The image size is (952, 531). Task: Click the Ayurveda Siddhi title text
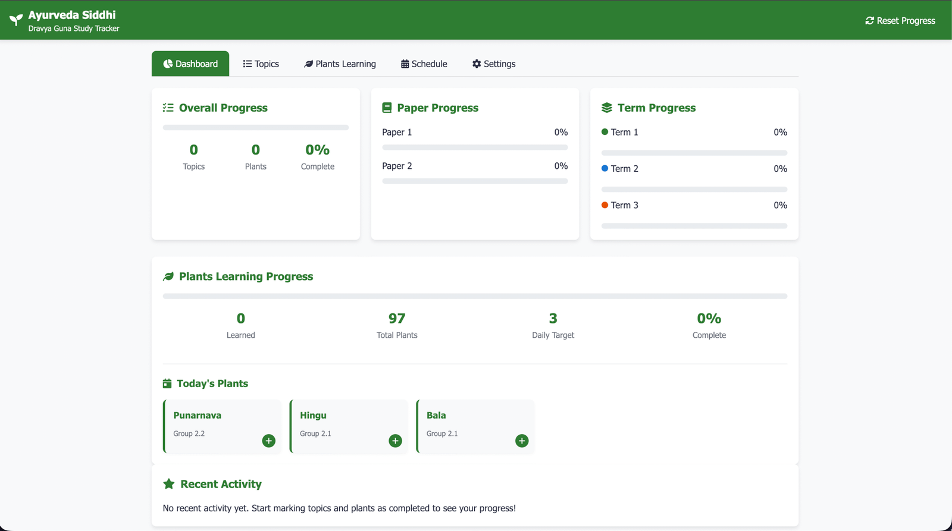[x=72, y=15]
